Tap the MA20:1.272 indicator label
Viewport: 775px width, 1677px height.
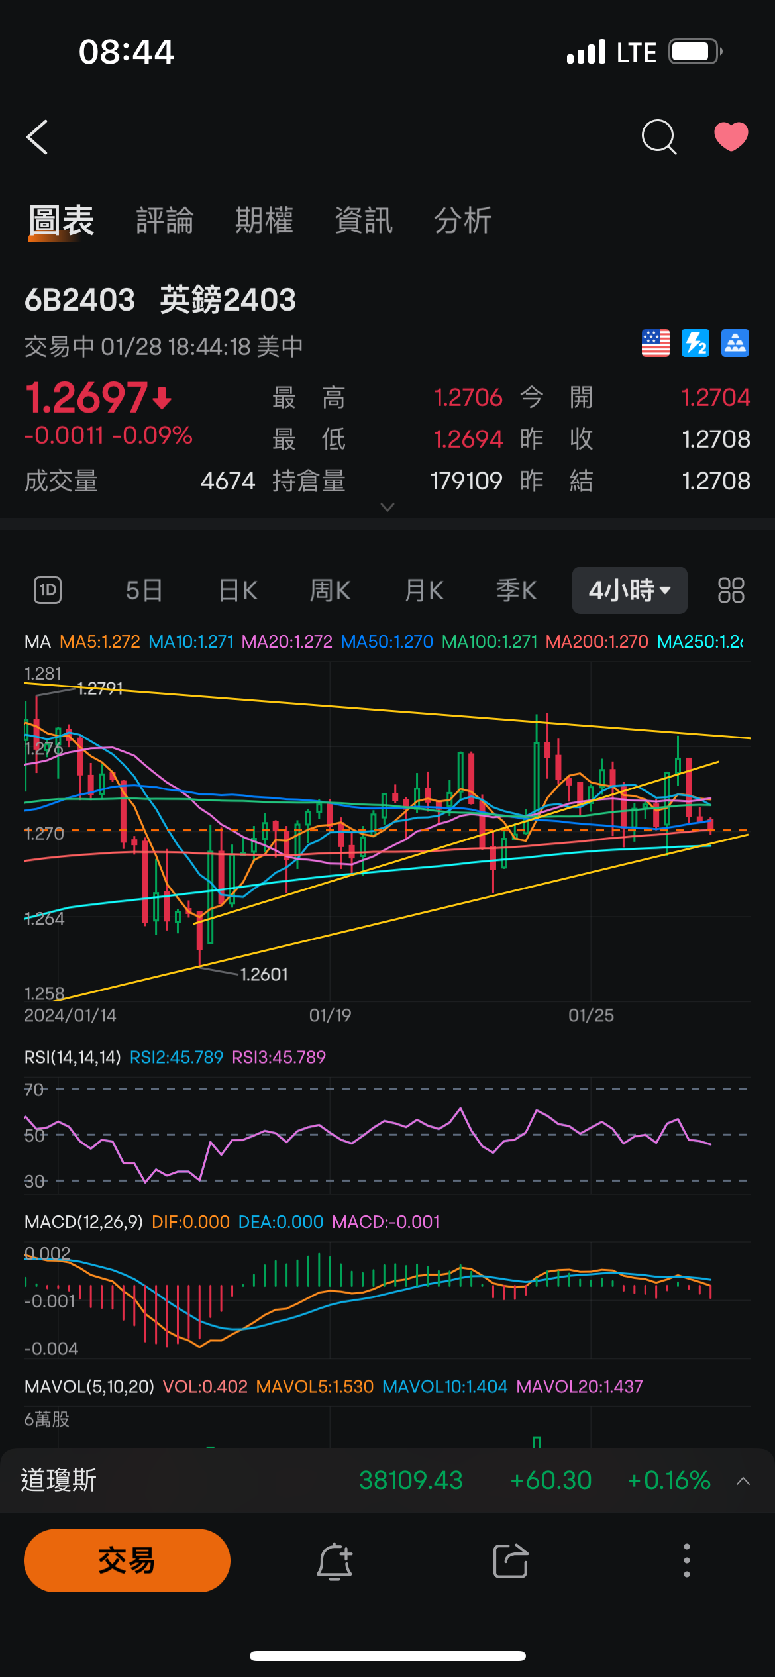pyautogui.click(x=287, y=642)
